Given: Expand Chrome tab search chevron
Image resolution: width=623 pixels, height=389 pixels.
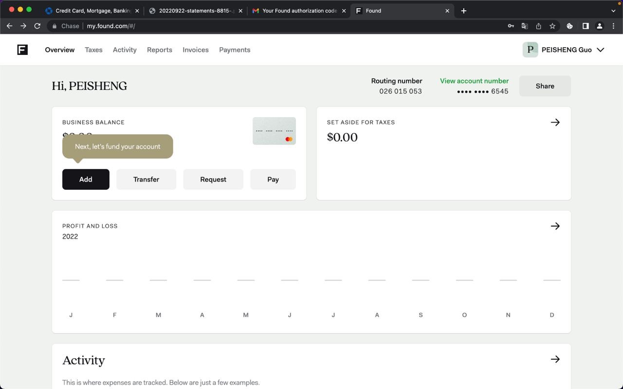Looking at the screenshot, I should pyautogui.click(x=613, y=11).
